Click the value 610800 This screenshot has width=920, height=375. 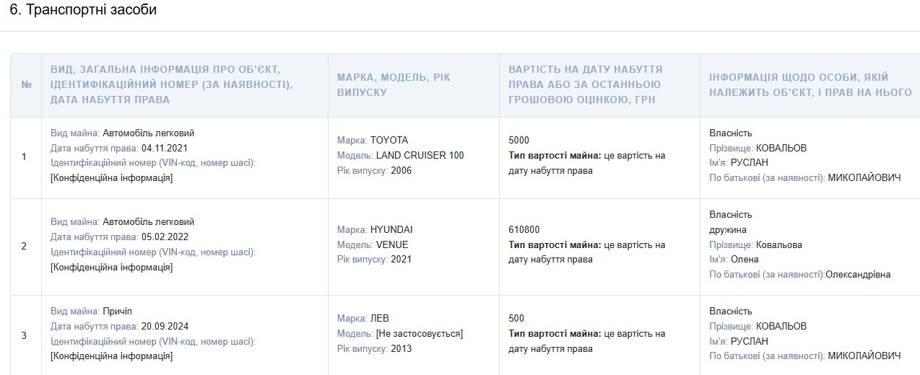(524, 229)
